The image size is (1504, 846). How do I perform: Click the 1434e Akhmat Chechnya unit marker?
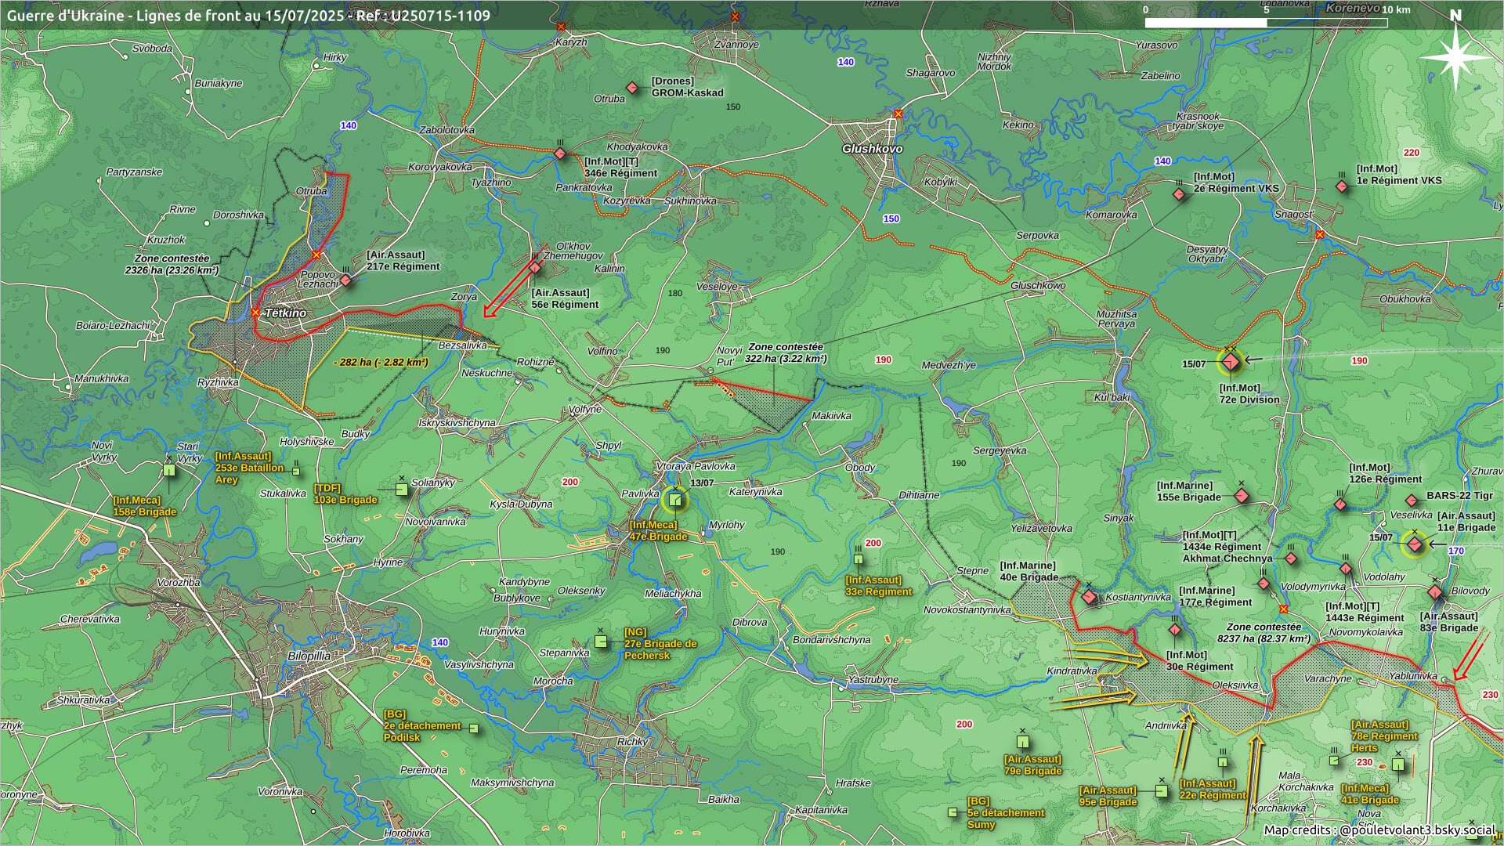click(1291, 559)
